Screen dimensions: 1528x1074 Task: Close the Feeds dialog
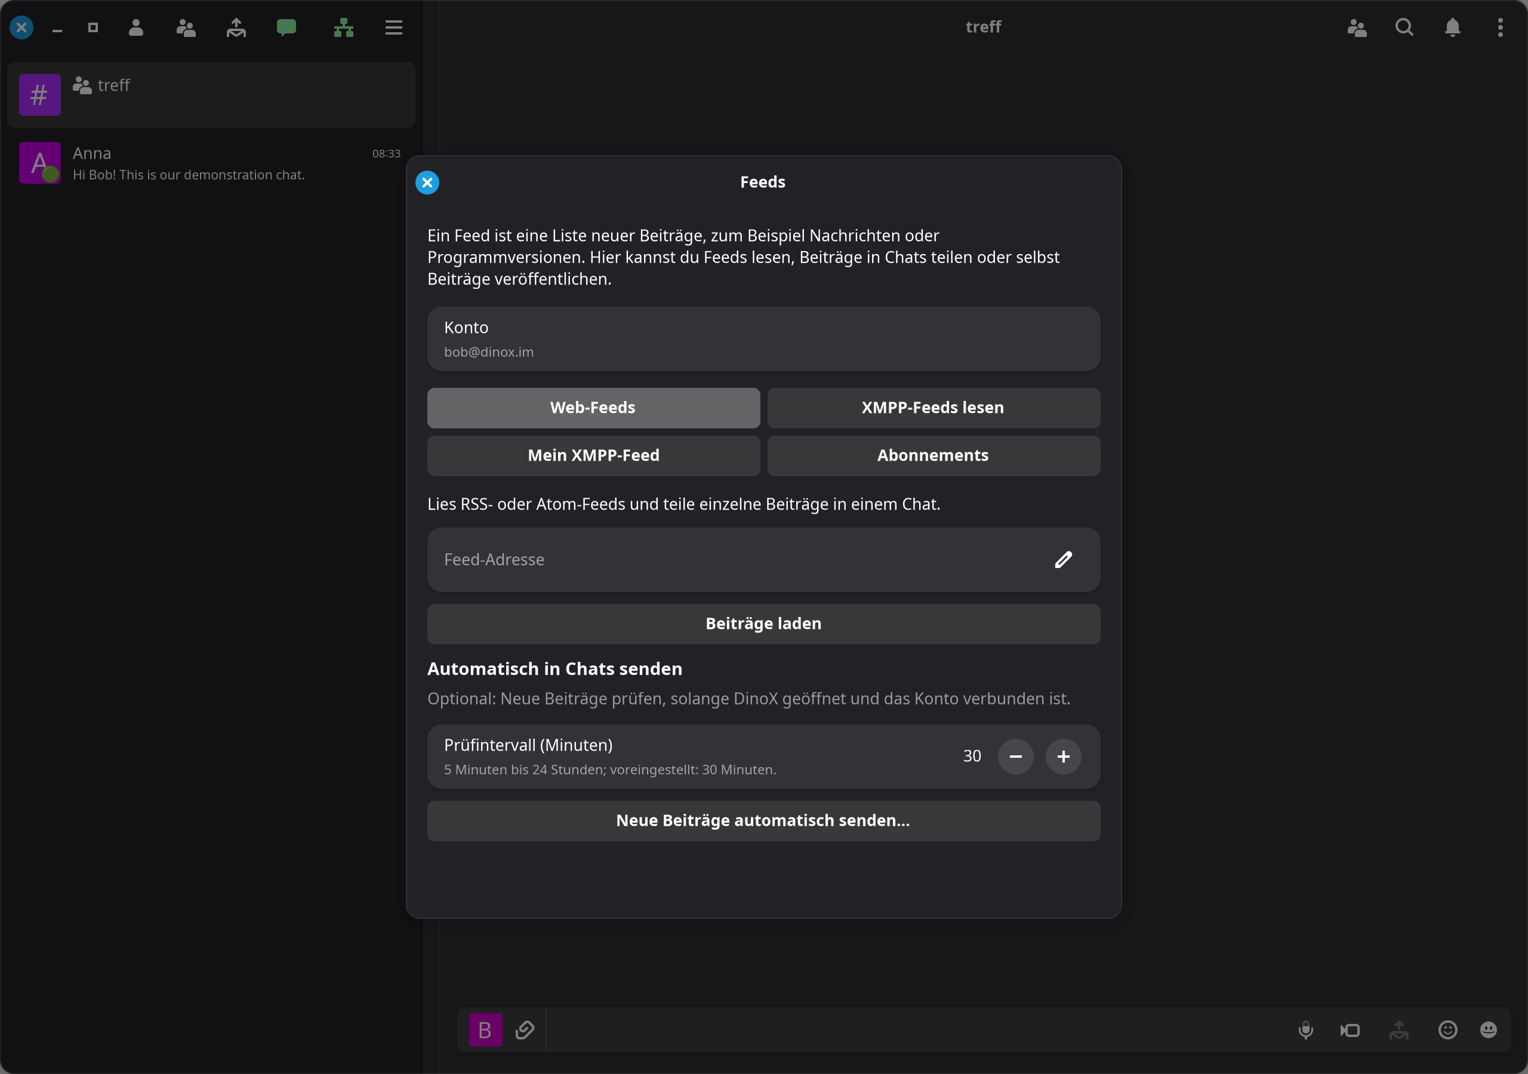pos(427,183)
